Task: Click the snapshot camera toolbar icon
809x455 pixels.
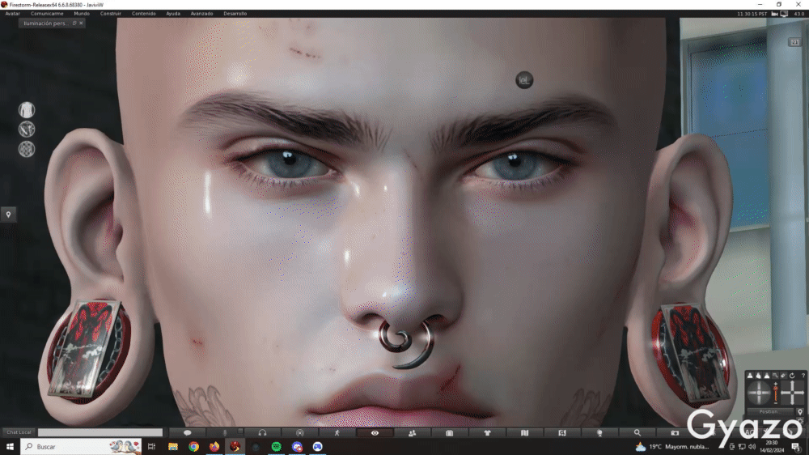Action: 675,433
